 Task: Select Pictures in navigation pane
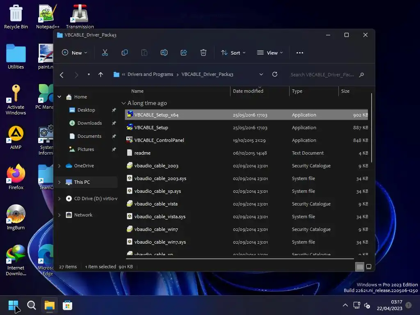pyautogui.click(x=86, y=149)
